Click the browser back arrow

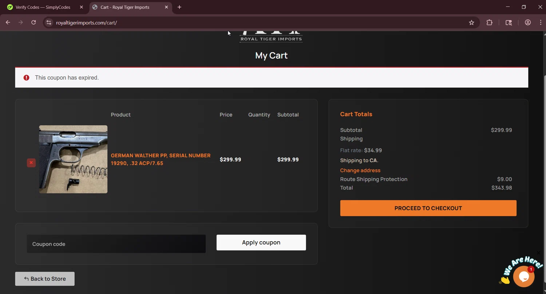point(8,23)
